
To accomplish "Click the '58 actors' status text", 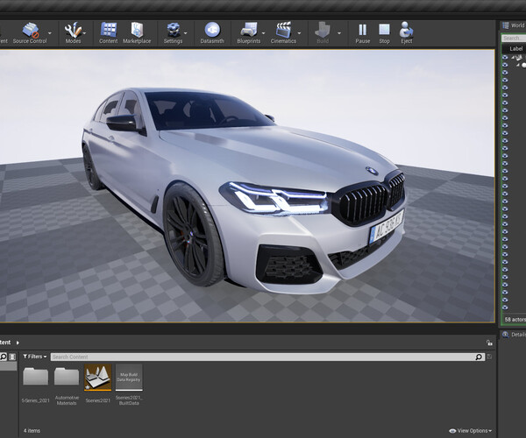I will point(515,320).
